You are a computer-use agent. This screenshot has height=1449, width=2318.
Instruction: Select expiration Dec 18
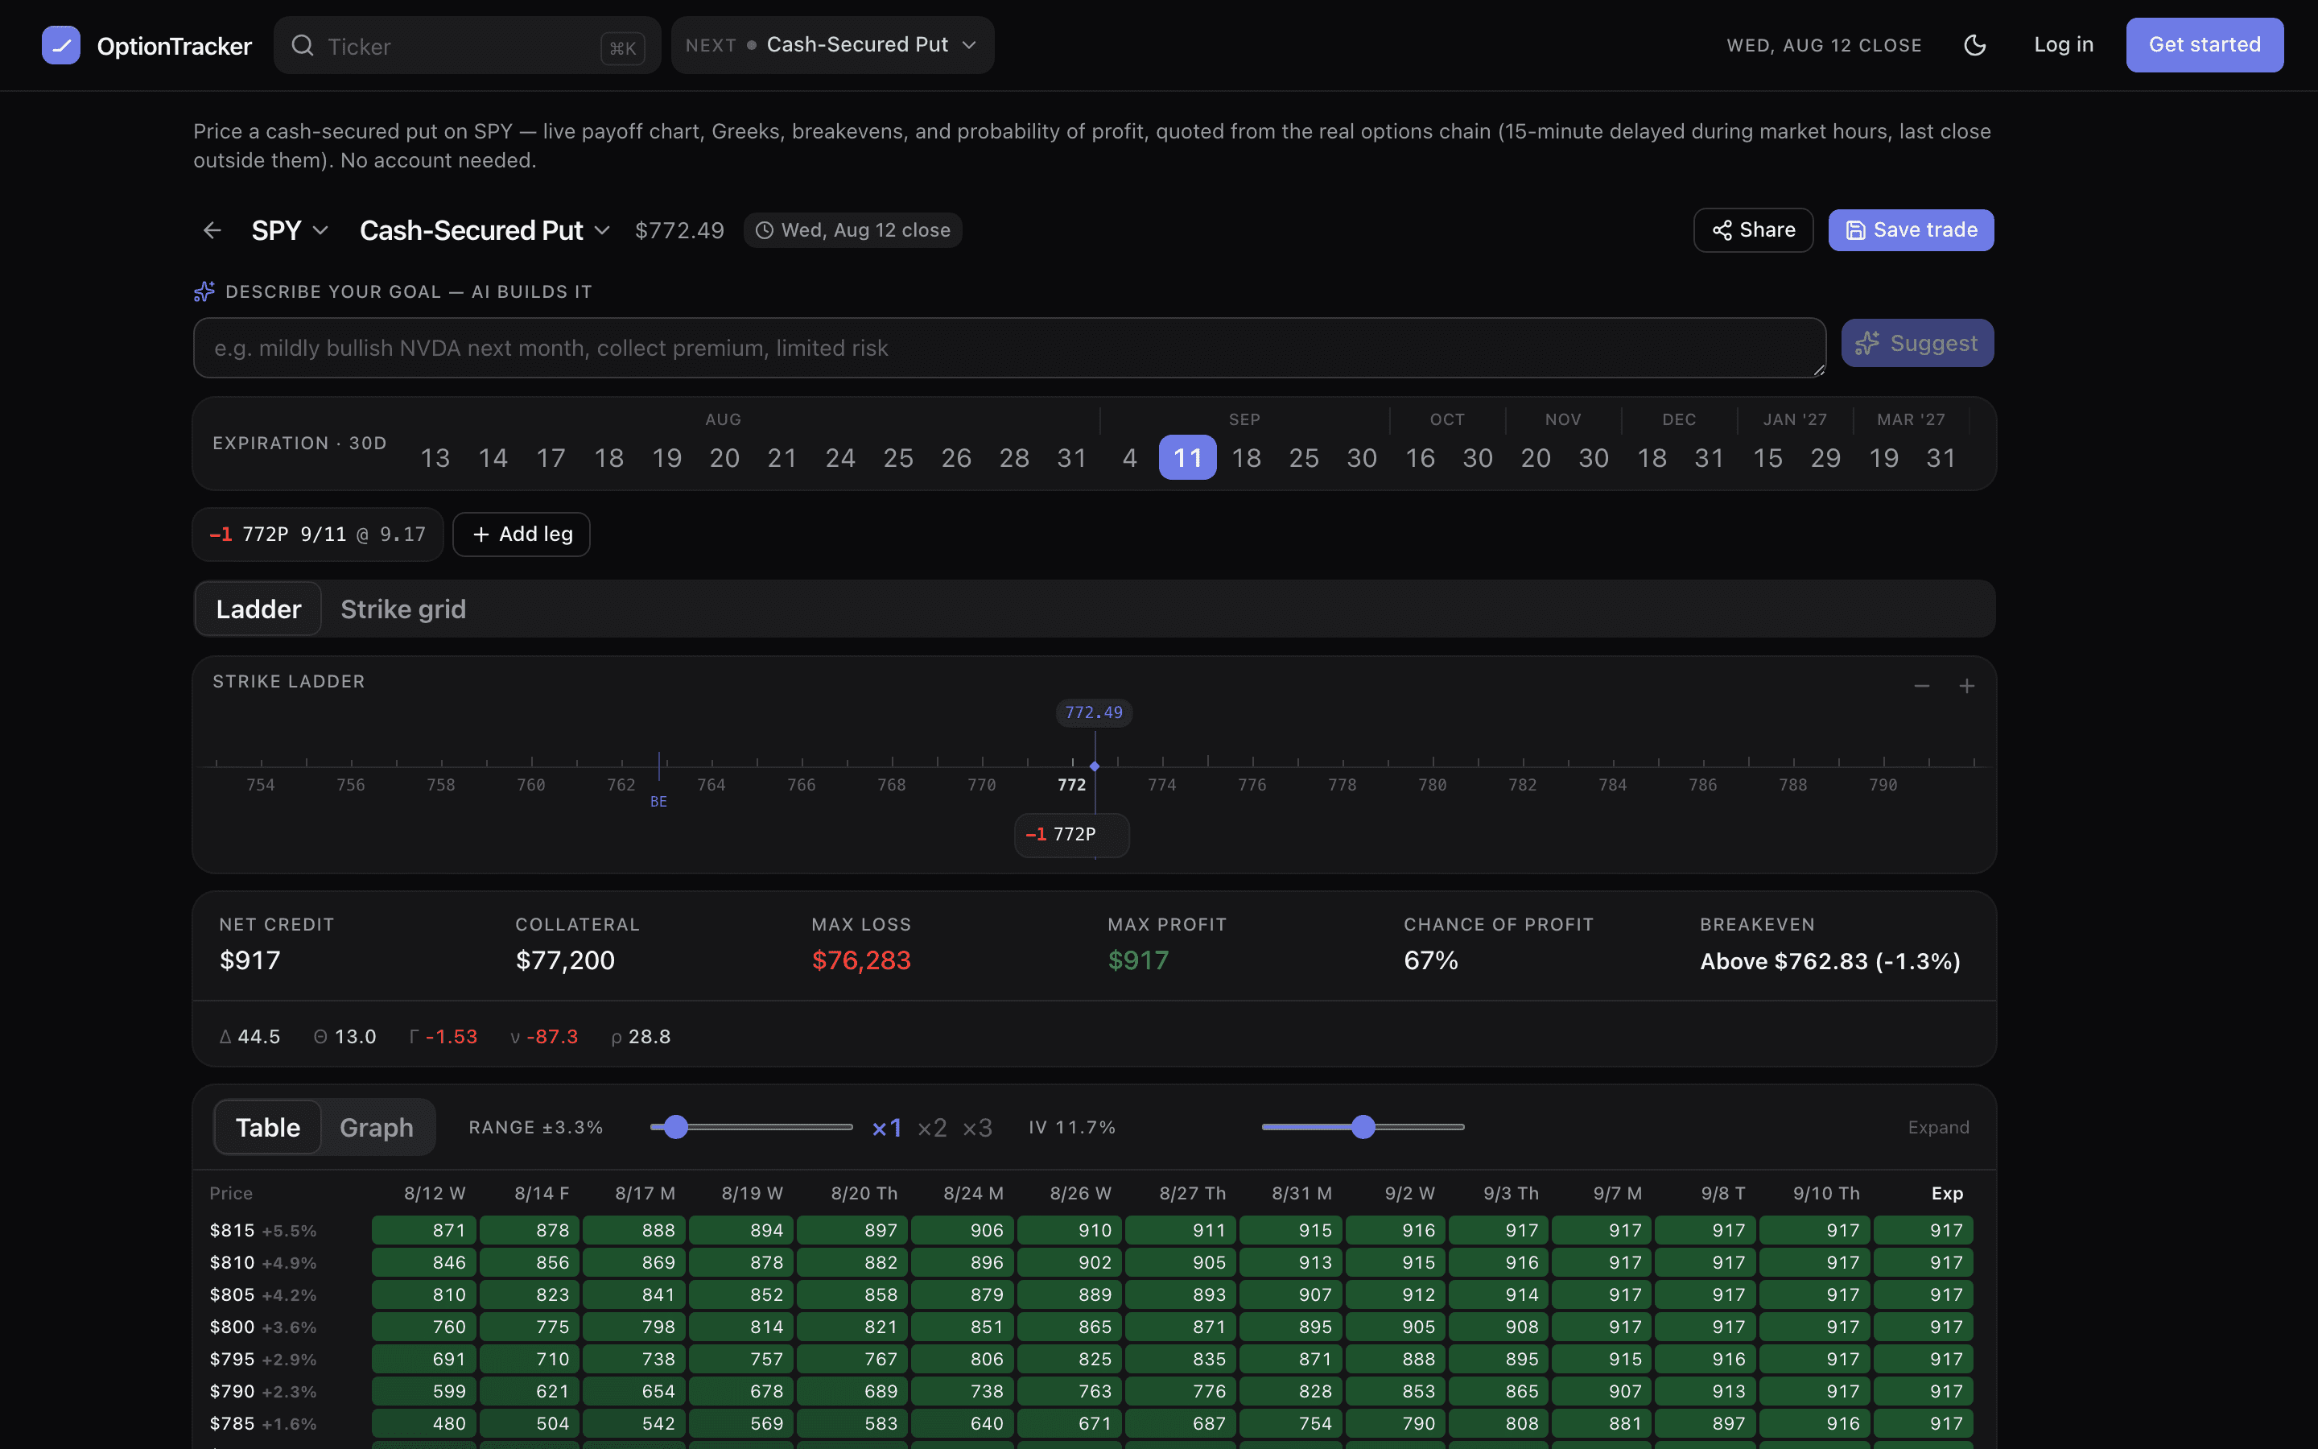coord(1652,458)
